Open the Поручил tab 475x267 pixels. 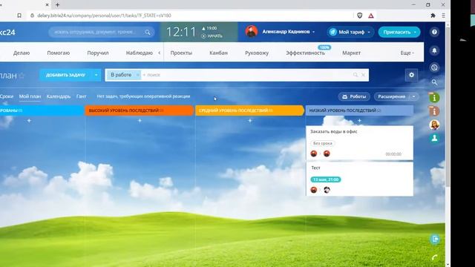(x=98, y=53)
